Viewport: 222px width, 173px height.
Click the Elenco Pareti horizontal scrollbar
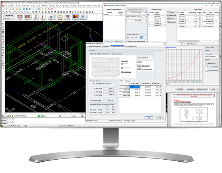tap(198, 41)
